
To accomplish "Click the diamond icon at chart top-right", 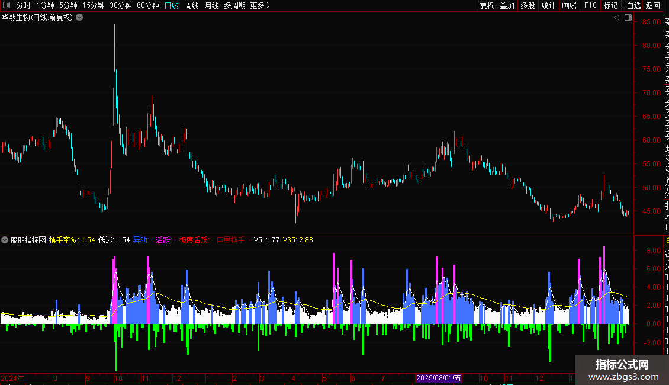I will [x=617, y=18].
